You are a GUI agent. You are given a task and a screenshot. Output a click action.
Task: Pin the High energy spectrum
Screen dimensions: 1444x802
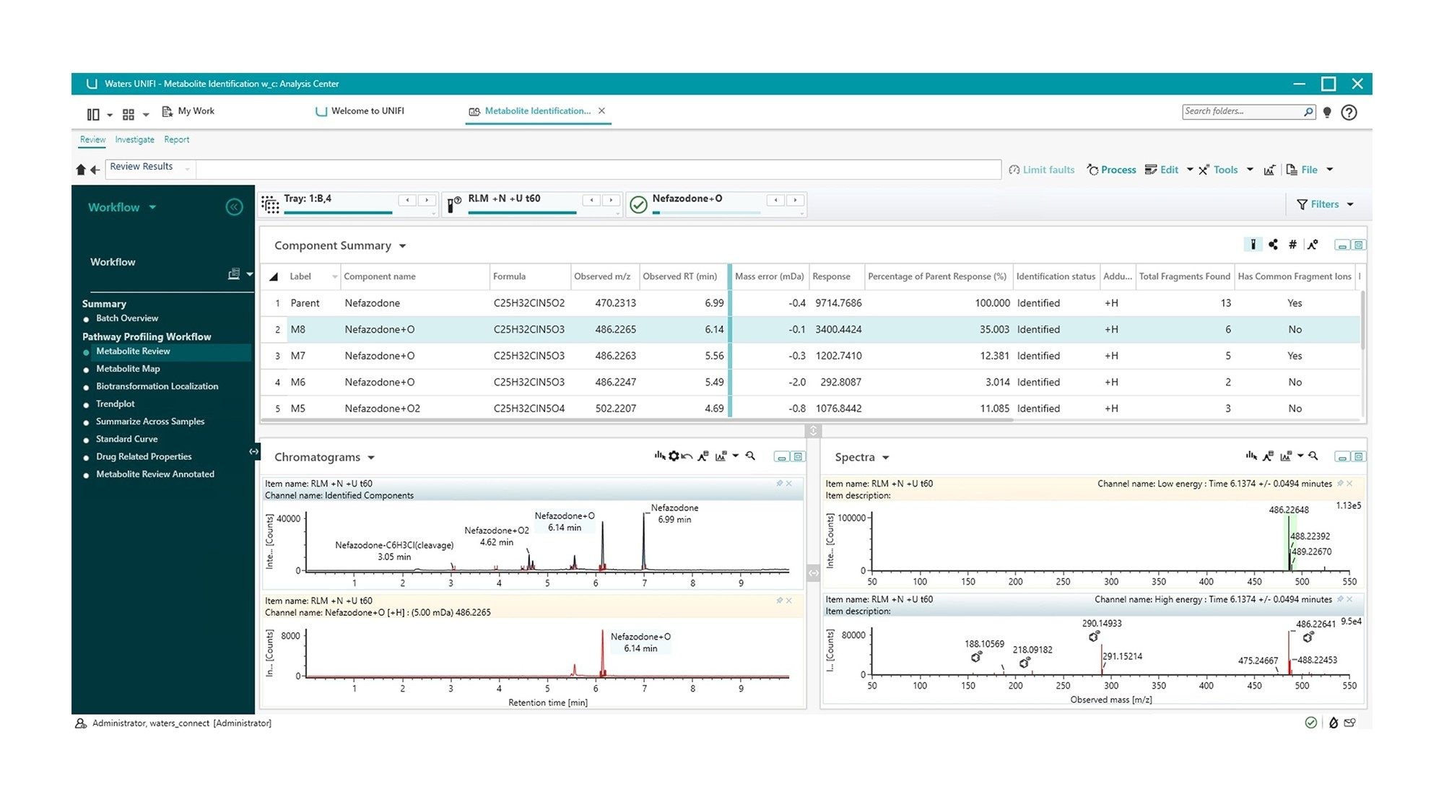[1340, 599]
